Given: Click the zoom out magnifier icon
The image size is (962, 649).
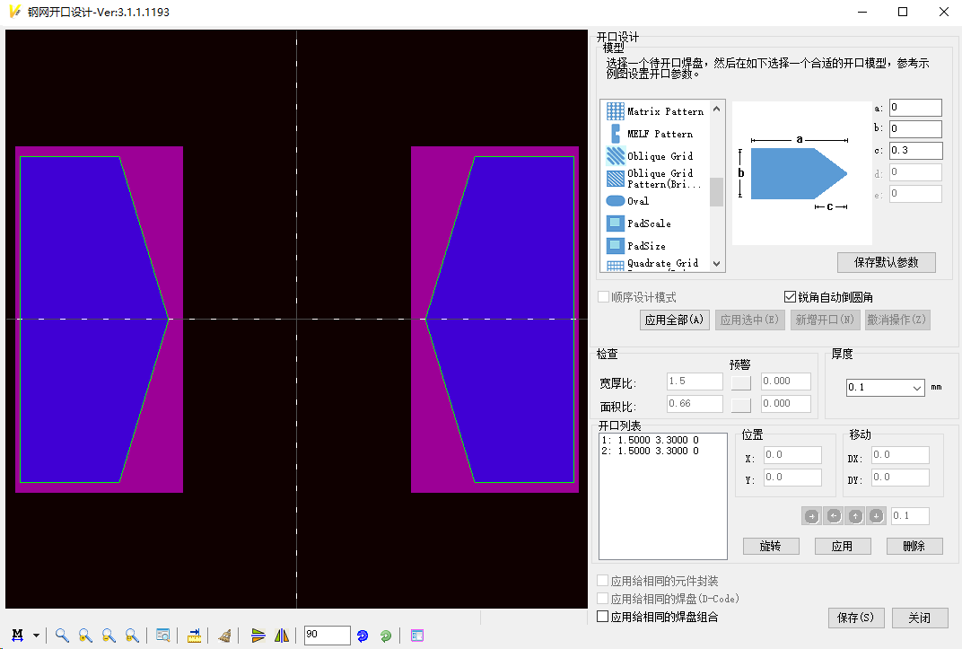Looking at the screenshot, I should coord(109,636).
